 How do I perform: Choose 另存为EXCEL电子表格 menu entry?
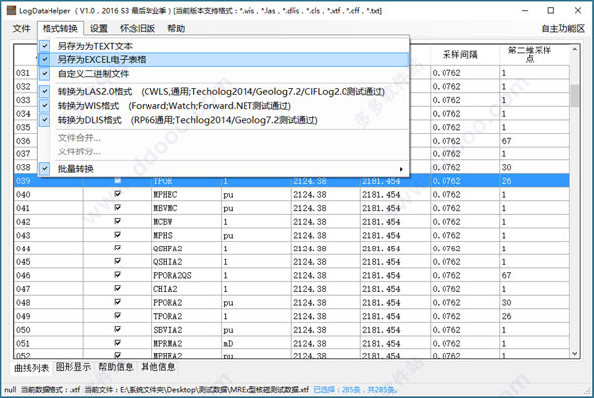pos(224,59)
